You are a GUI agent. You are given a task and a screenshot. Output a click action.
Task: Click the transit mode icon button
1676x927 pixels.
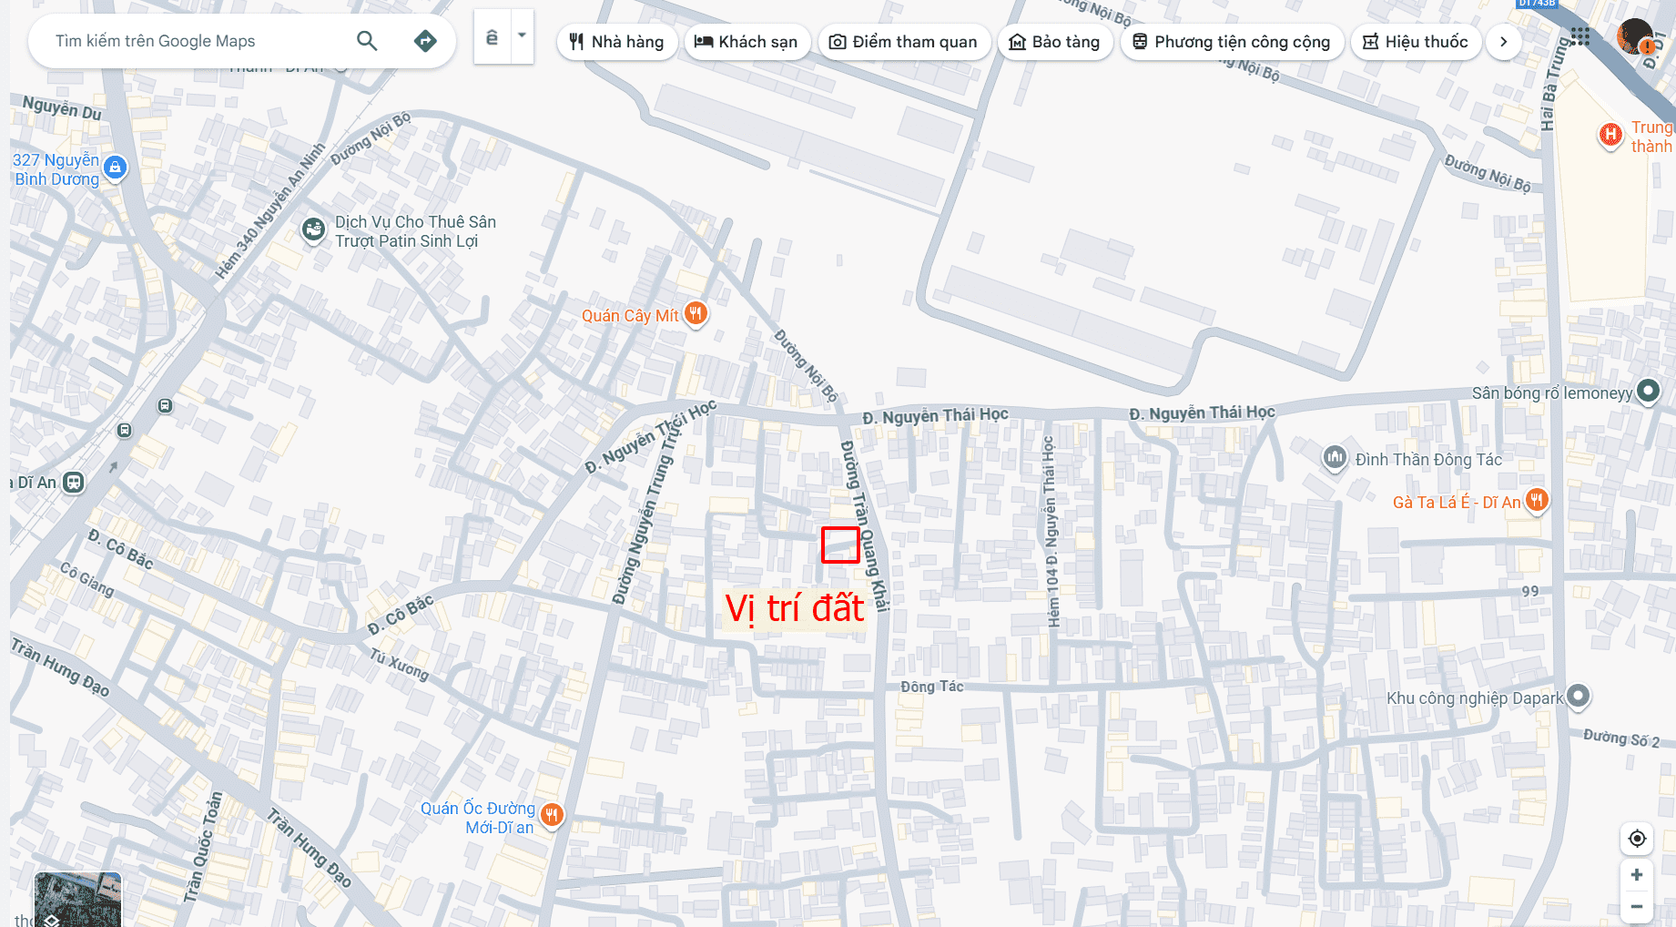point(493,37)
